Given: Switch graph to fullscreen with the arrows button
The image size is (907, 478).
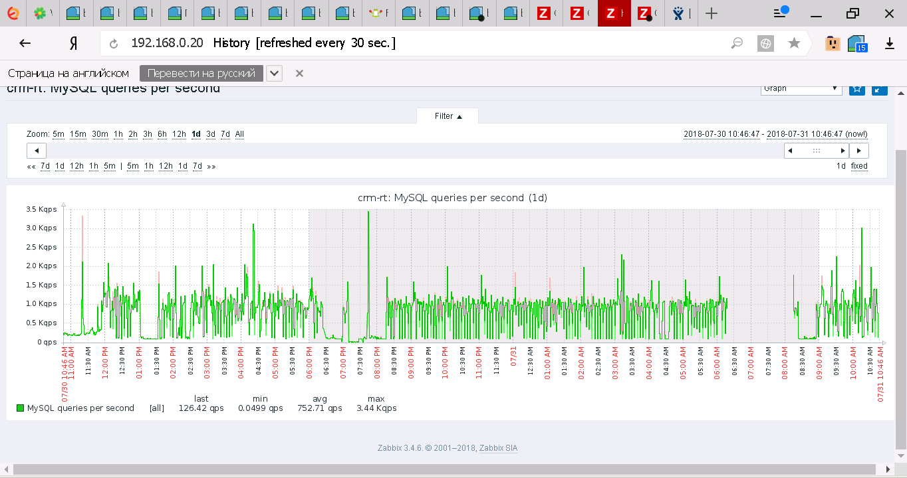Looking at the screenshot, I should (x=879, y=89).
